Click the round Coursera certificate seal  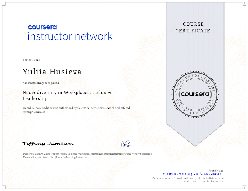pyautogui.click(x=195, y=94)
